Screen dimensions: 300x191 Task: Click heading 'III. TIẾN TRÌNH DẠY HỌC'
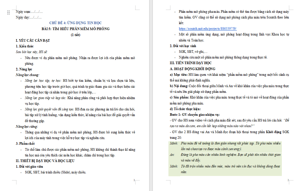[x=191, y=63]
